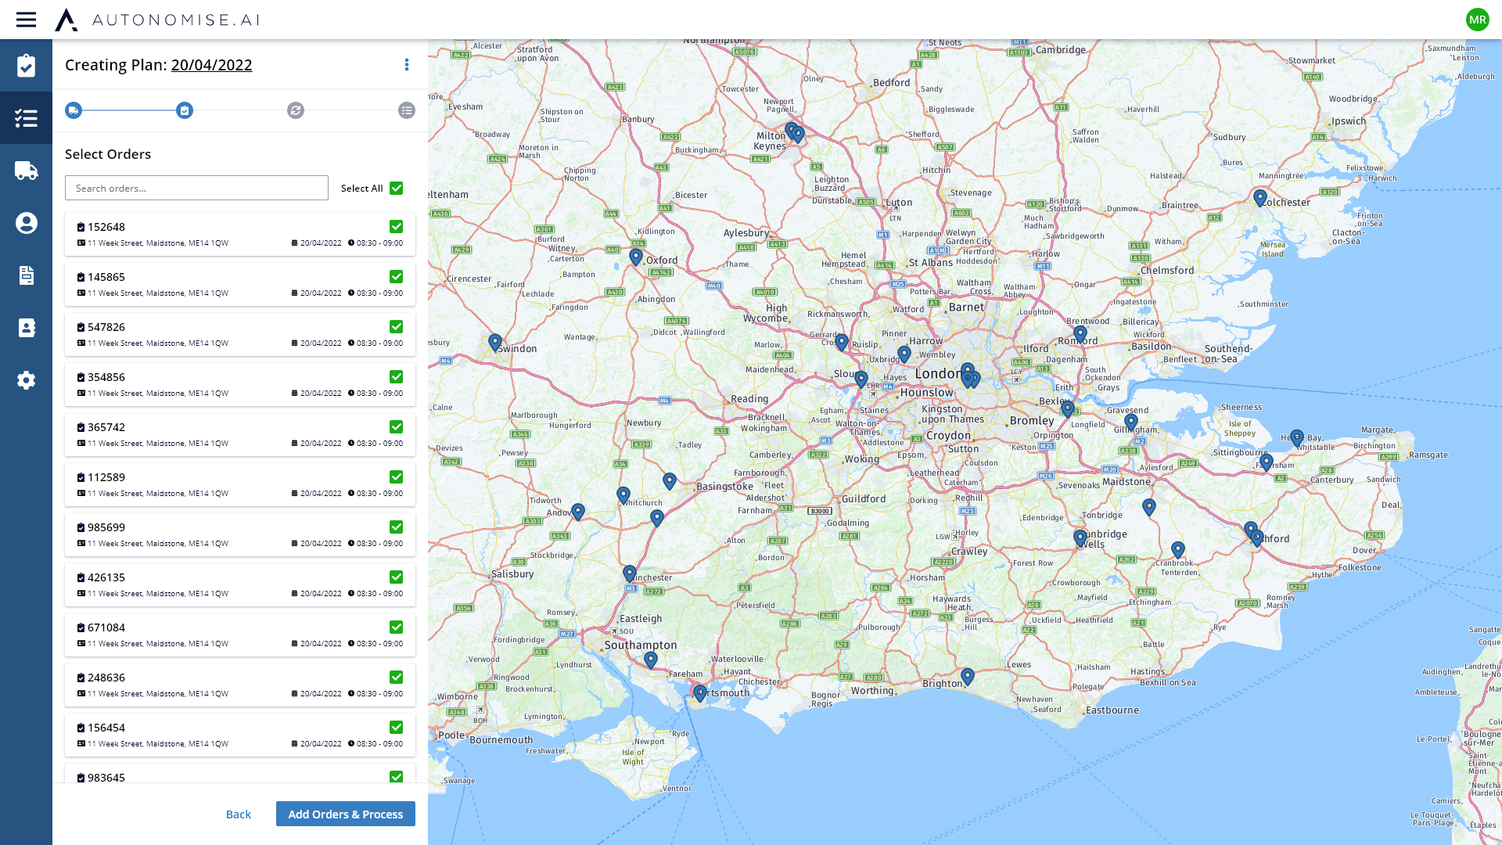Open the user profile sidebar icon
Image resolution: width=1502 pixels, height=845 pixels.
(x=26, y=223)
